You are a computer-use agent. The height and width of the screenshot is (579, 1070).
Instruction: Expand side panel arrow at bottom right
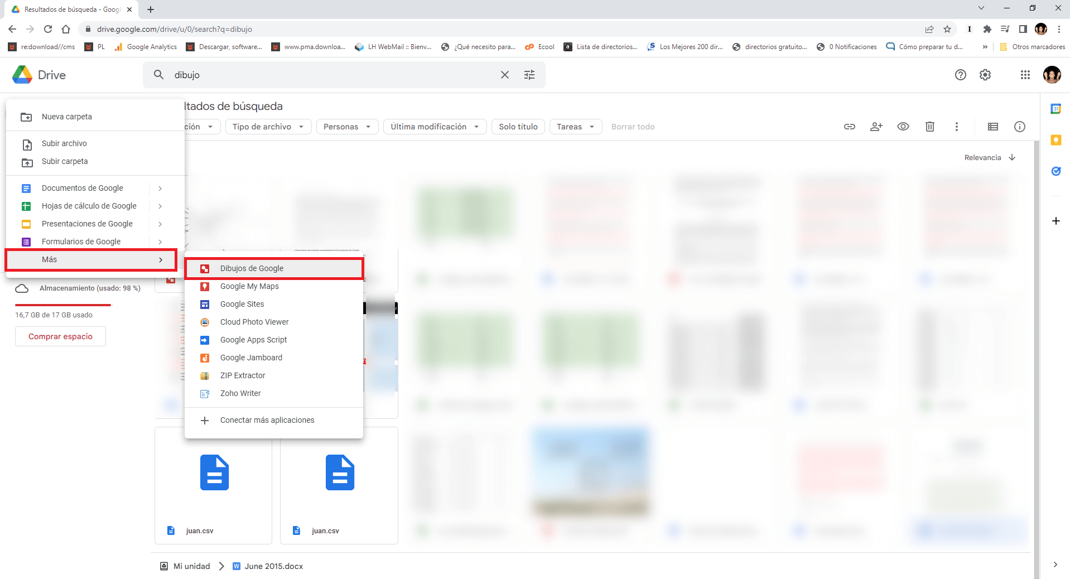coord(1055,564)
